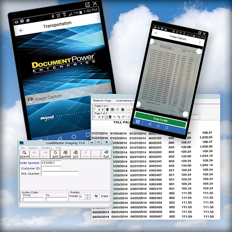Tap the Android home button on large phone

point(74,136)
